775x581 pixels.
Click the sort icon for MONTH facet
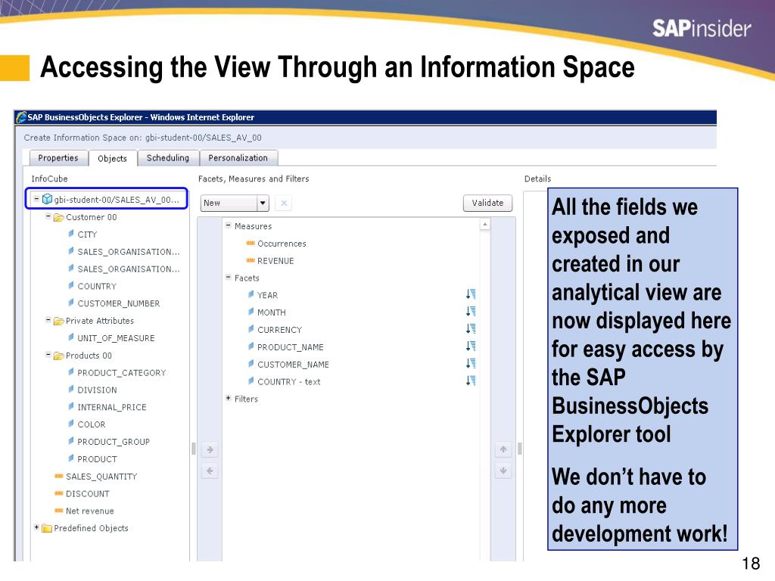point(471,312)
